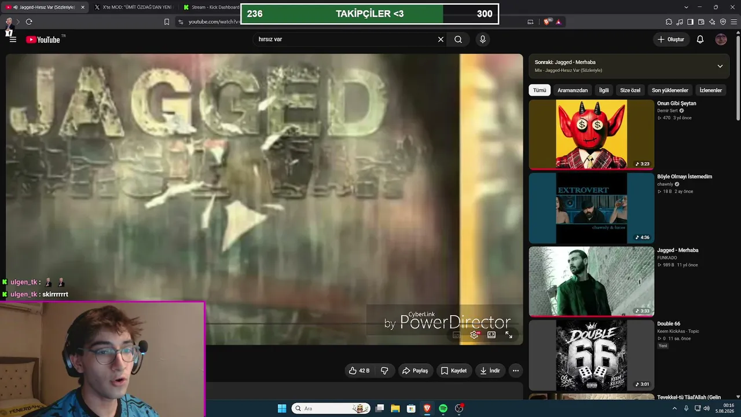Open the Demir Sert channel link
741x417 pixels.
[x=667, y=111]
